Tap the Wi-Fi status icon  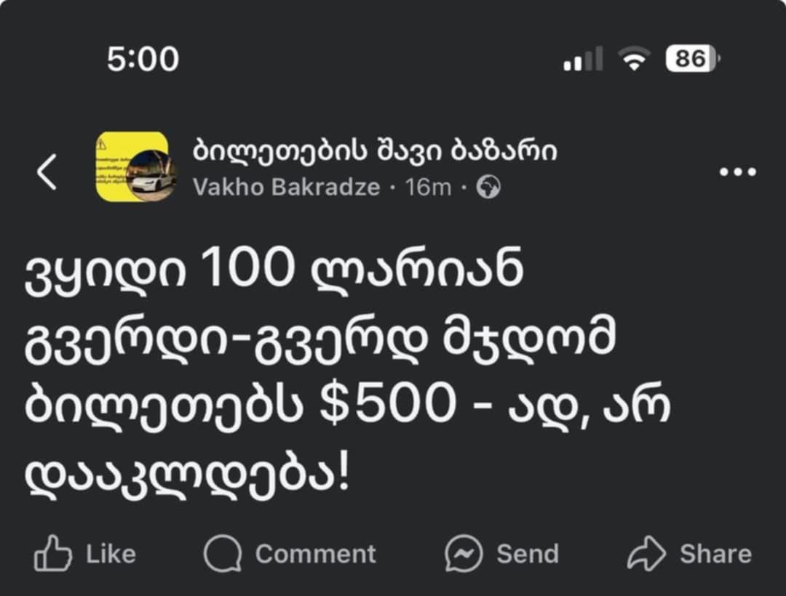tap(634, 59)
